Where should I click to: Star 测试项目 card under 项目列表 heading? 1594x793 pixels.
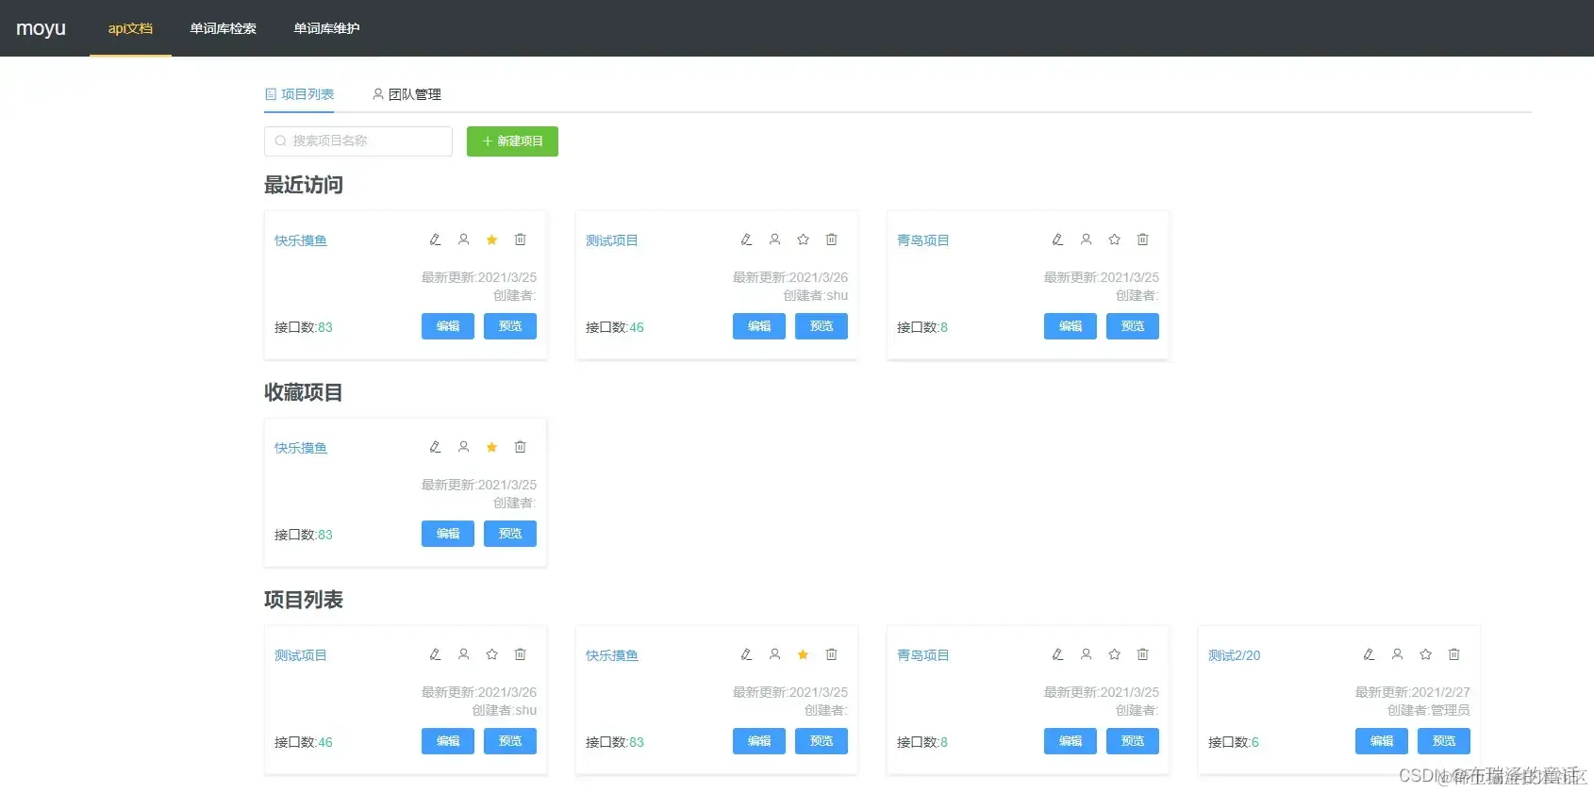tap(491, 654)
